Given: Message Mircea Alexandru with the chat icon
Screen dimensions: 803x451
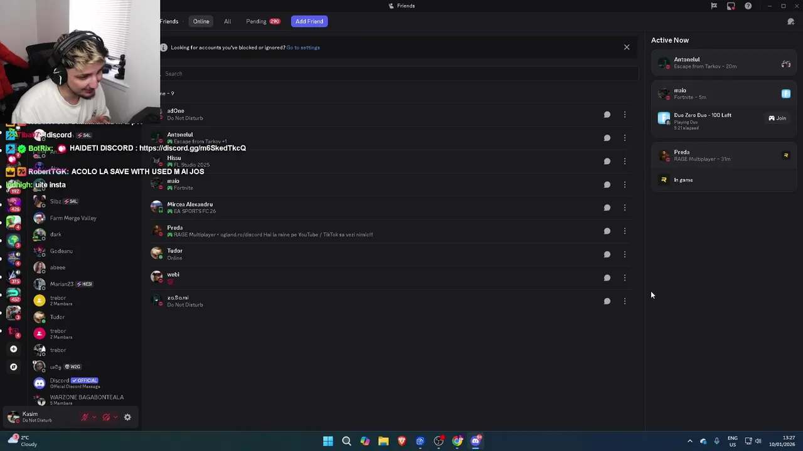Looking at the screenshot, I should point(607,208).
